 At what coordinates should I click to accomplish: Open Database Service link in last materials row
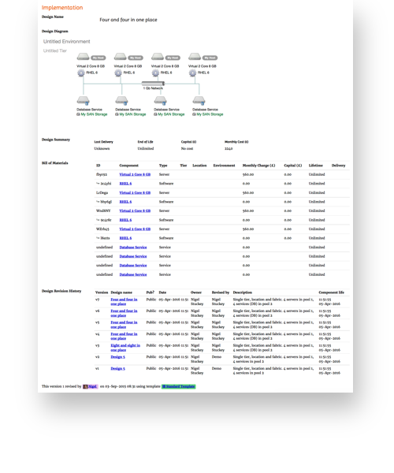coord(133,274)
